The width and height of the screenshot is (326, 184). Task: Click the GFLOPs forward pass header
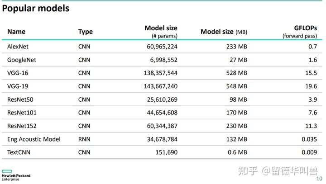(300, 32)
